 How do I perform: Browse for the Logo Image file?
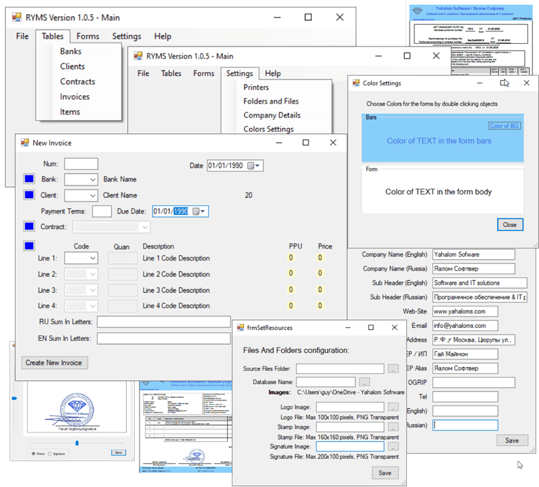pyautogui.click(x=393, y=407)
